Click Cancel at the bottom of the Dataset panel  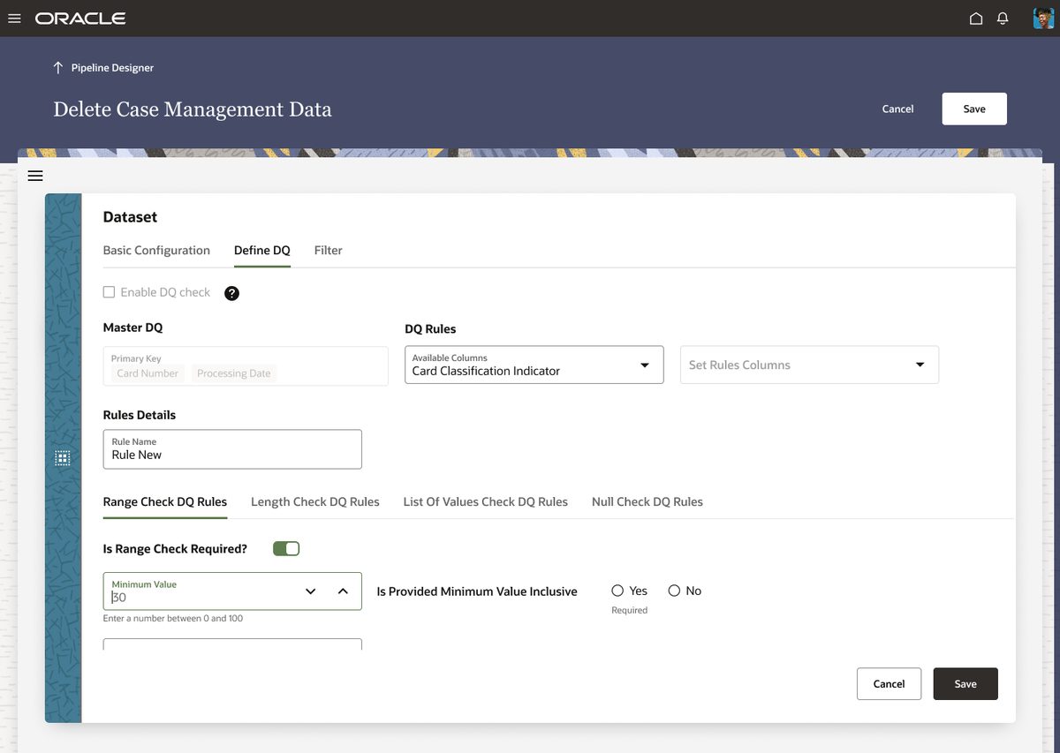889,684
